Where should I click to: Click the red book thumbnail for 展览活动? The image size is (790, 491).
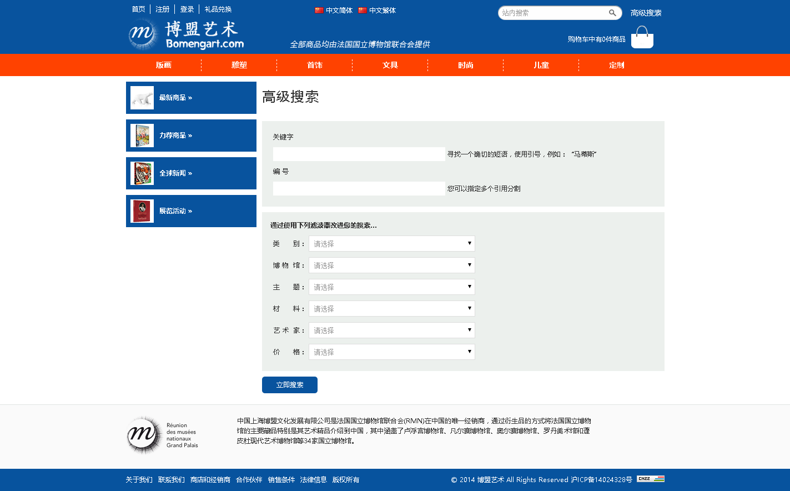point(142,211)
